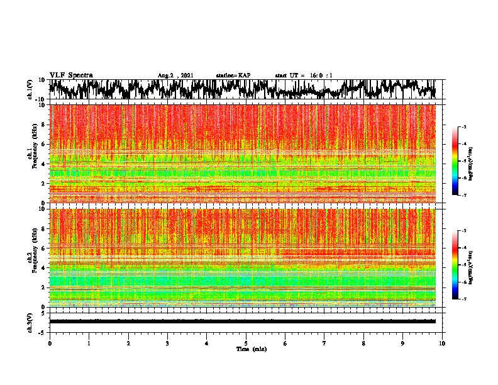The image size is (498, 385).
Task: Click the "0" tick on time axis
Action: pyautogui.click(x=50, y=343)
